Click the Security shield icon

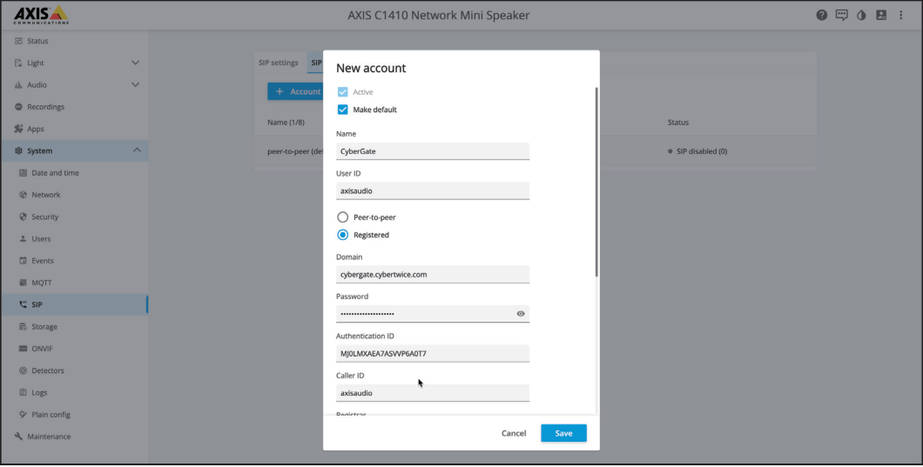pyautogui.click(x=23, y=217)
